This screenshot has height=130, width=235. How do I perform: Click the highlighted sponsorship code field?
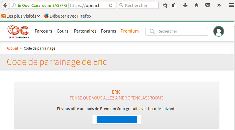[x=117, y=119]
